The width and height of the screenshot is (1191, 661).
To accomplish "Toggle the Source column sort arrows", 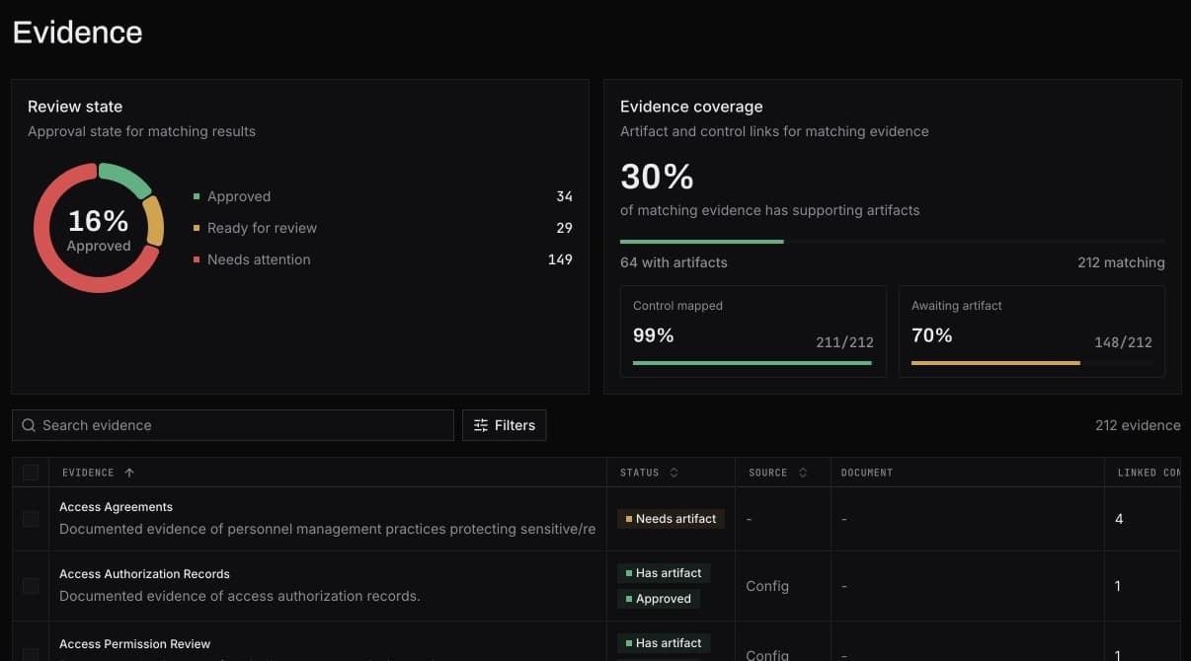I will (x=803, y=473).
